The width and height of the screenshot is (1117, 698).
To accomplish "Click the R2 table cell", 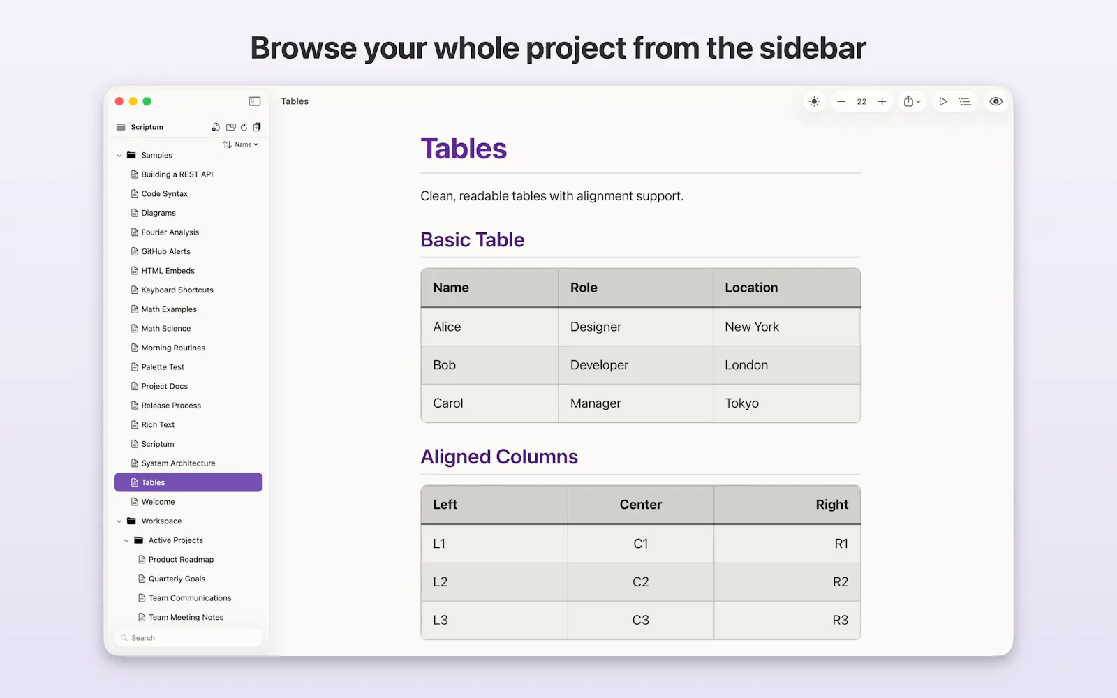I will tap(787, 582).
